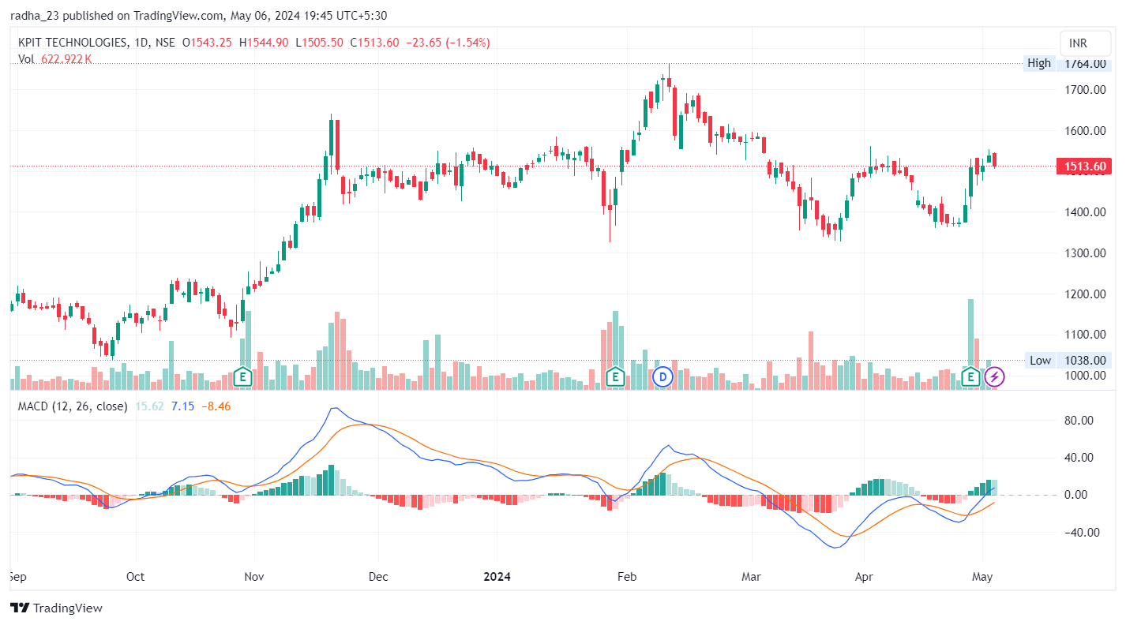The height and width of the screenshot is (625, 1126).
Task: Click the signal value −8.46 in orange
Action: pyautogui.click(x=216, y=406)
